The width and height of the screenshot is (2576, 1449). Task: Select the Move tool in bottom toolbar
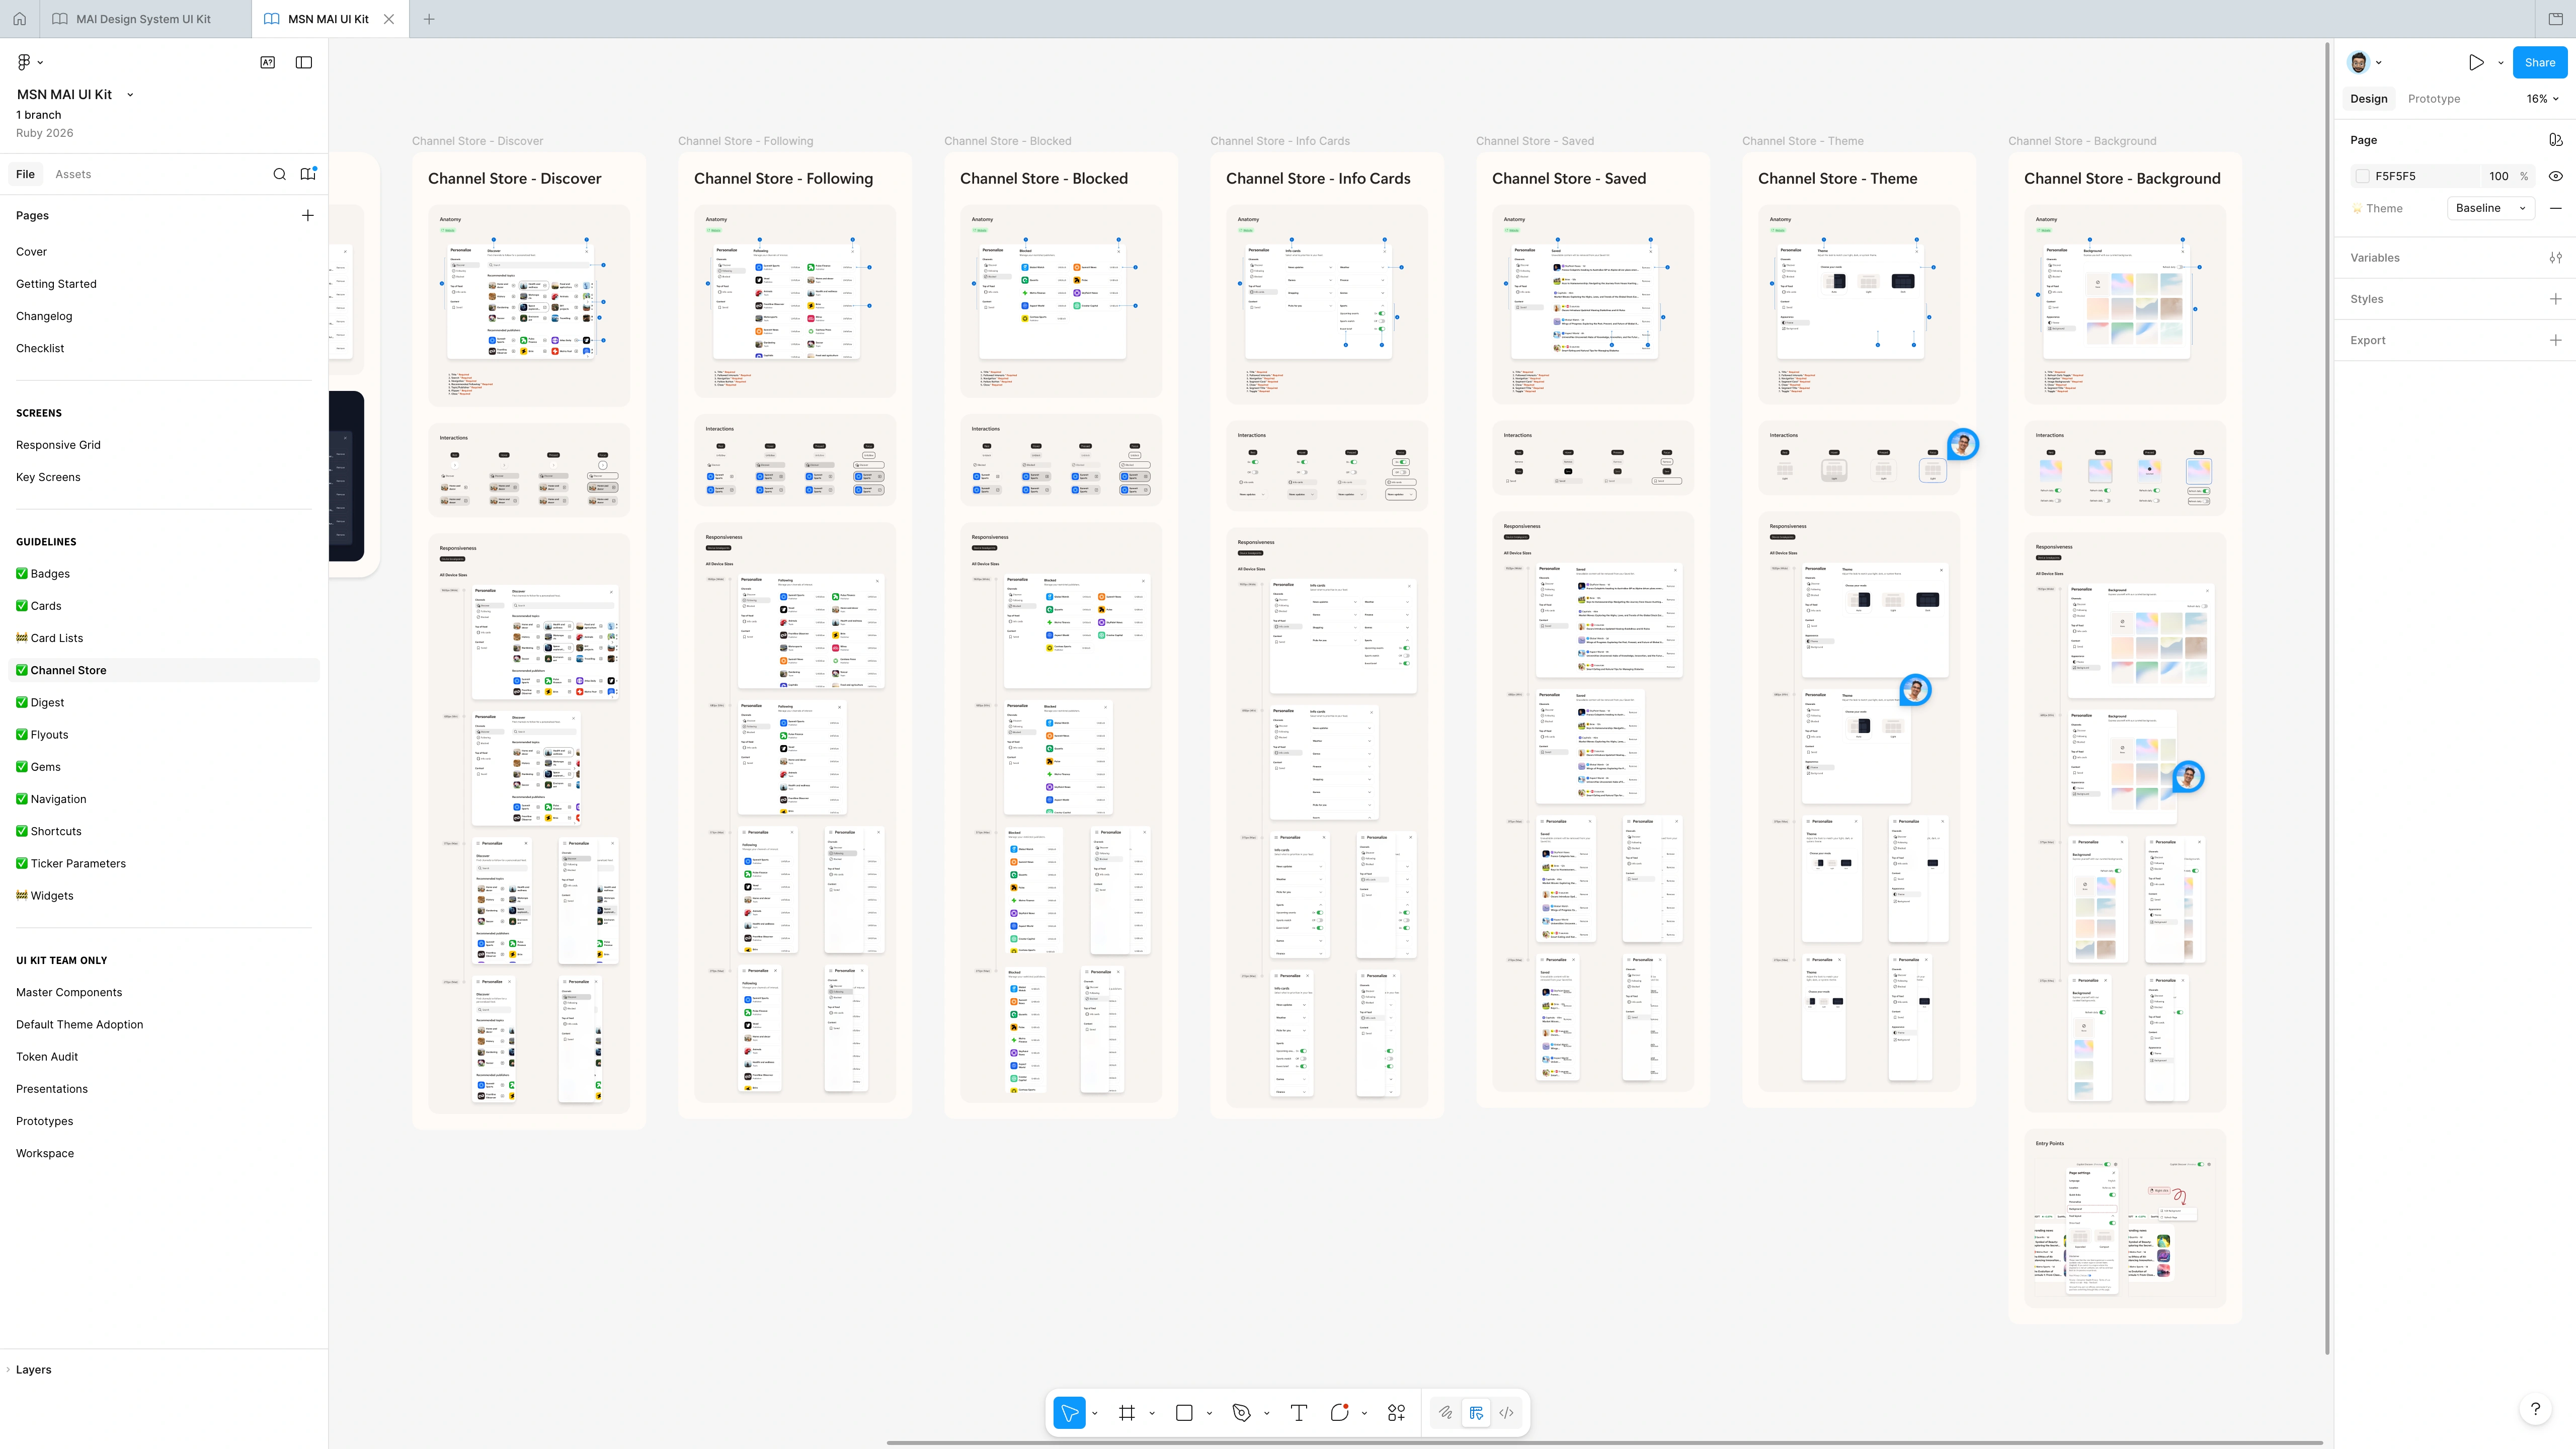coord(1069,1412)
